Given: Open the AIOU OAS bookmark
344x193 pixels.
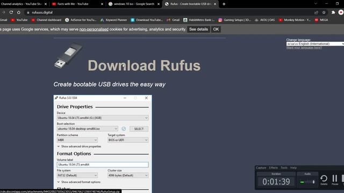Looking at the screenshot, I should [x=265, y=20].
